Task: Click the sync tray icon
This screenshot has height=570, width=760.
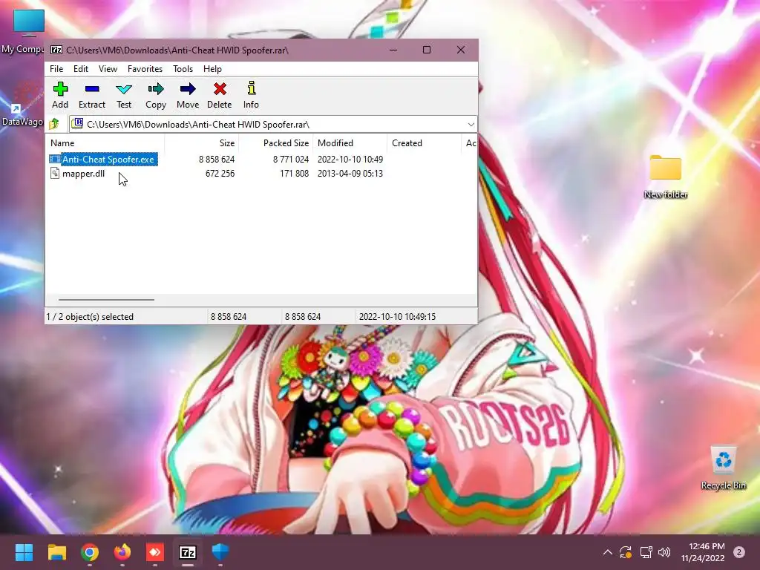Action: [x=626, y=552]
